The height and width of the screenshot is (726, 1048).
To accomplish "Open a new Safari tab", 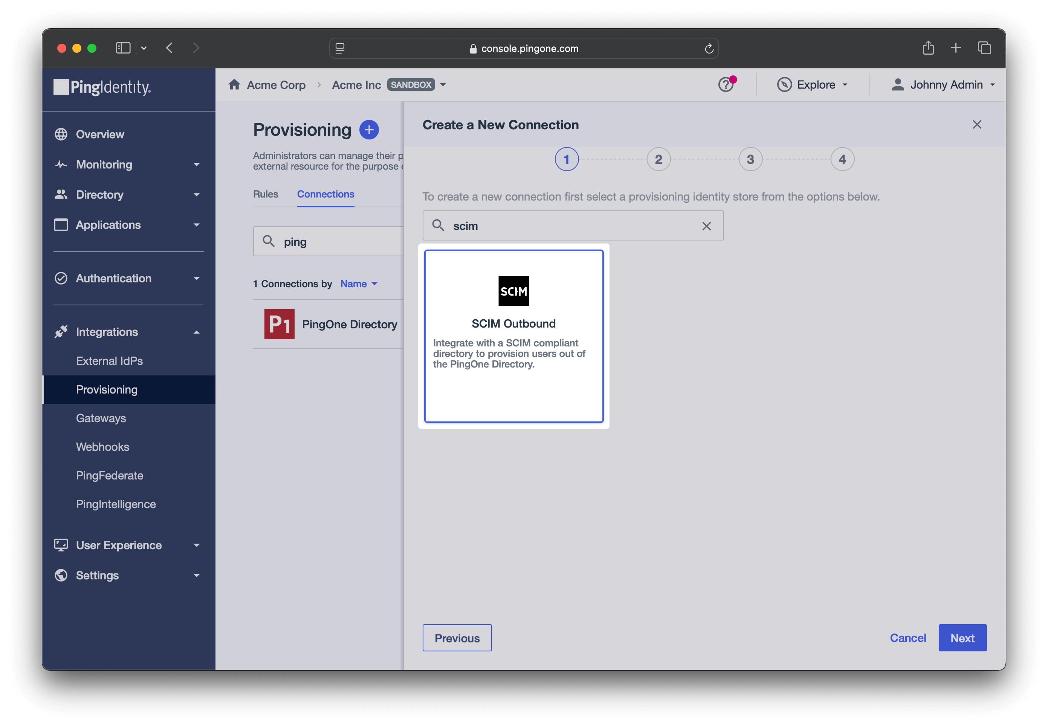I will (x=956, y=48).
